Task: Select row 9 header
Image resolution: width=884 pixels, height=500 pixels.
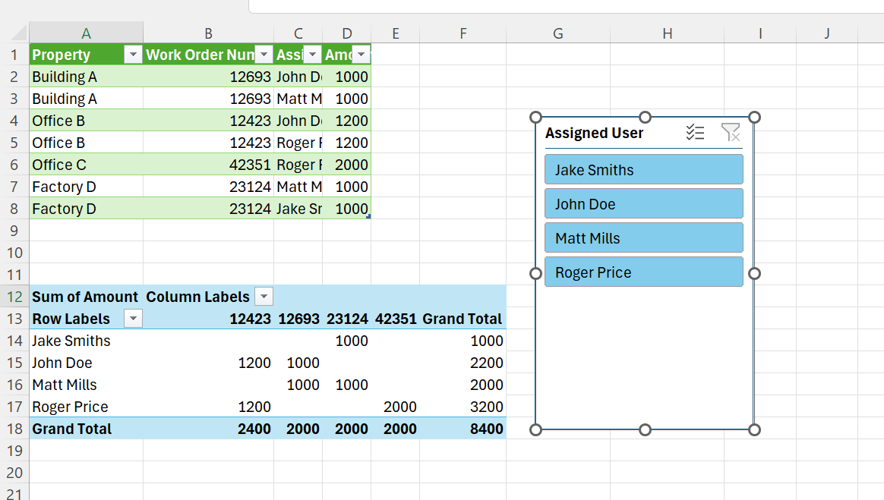Action: point(14,231)
